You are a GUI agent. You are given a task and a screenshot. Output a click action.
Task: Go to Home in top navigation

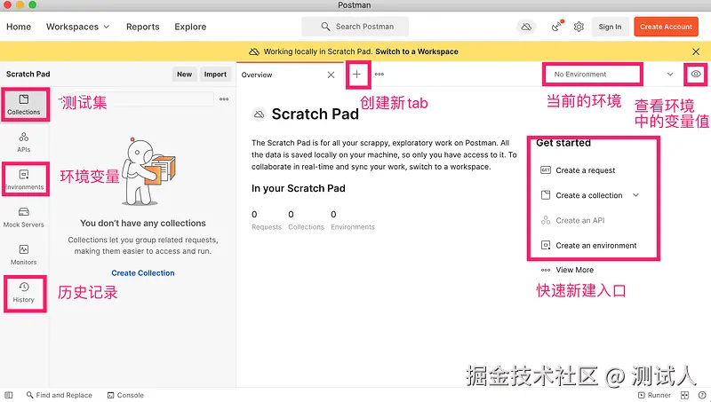pos(19,27)
